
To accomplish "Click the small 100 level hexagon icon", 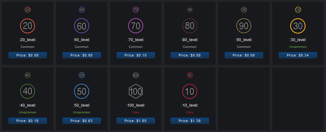I will 136,75.
